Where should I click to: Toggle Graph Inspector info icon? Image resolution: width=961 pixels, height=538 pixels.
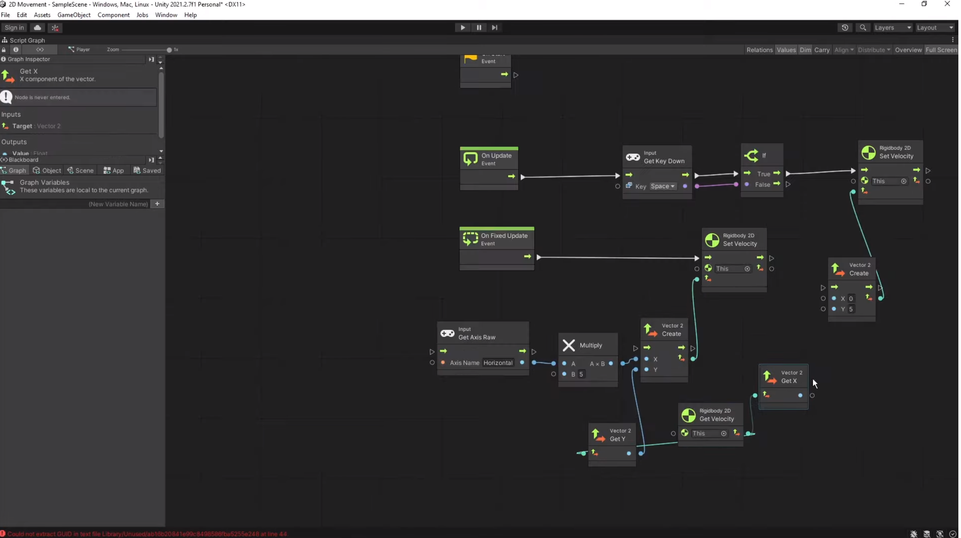16,49
